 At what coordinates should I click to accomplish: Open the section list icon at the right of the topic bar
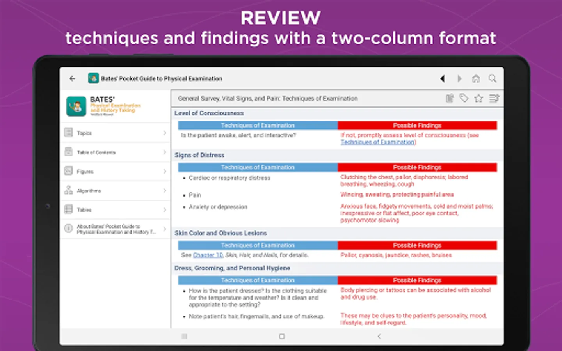point(494,98)
